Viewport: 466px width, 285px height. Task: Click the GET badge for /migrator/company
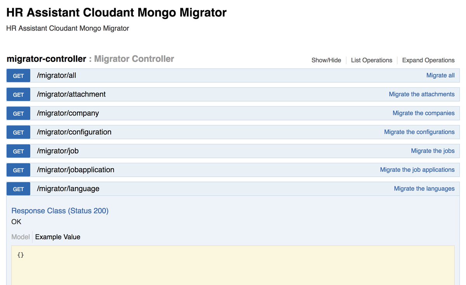pyautogui.click(x=18, y=113)
